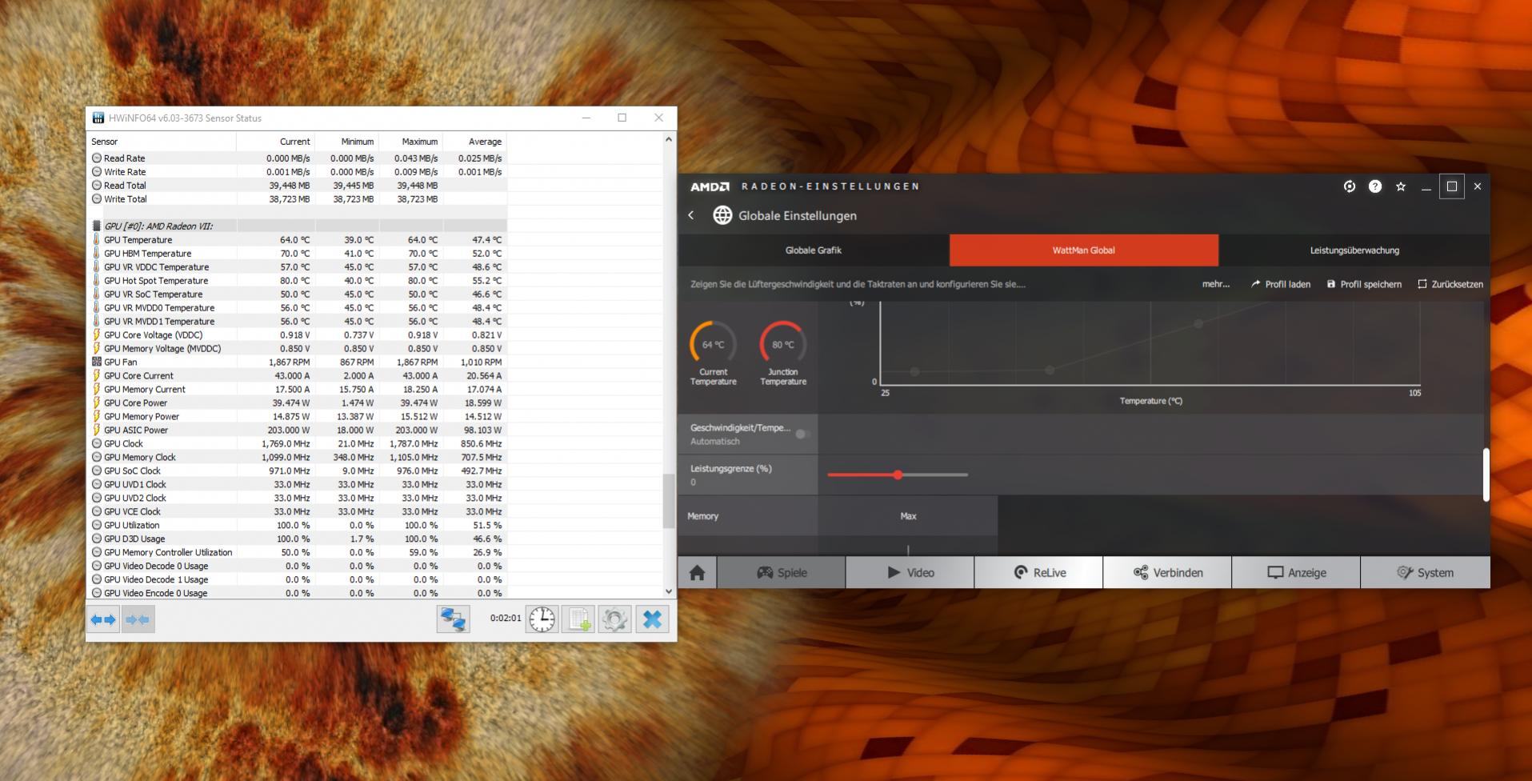Click the Junction Temperature 80 °C gauge
Viewport: 1532px width, 781px height.
[x=783, y=345]
